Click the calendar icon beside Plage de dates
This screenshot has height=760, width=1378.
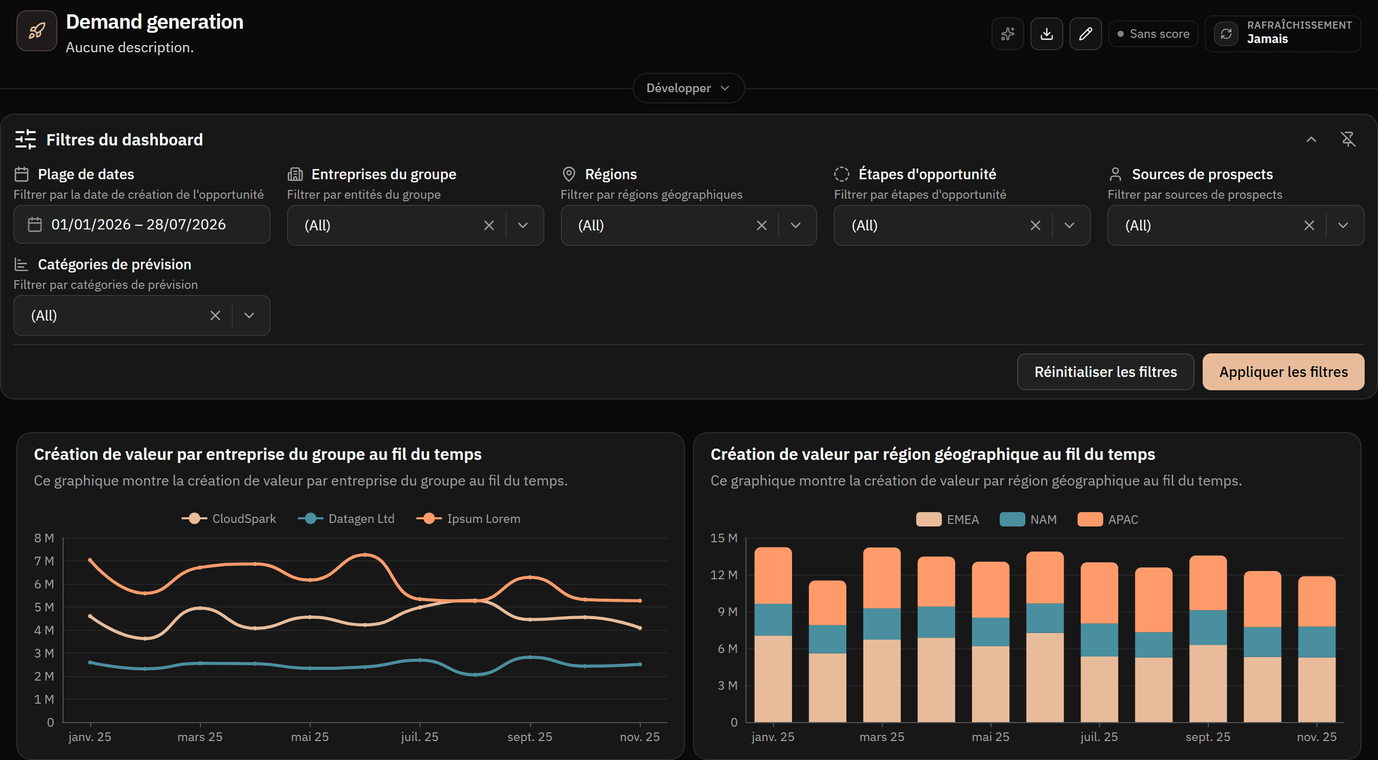click(x=22, y=174)
